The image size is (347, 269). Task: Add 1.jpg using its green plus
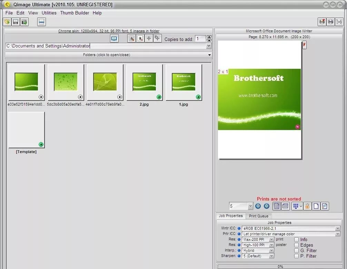(198, 97)
